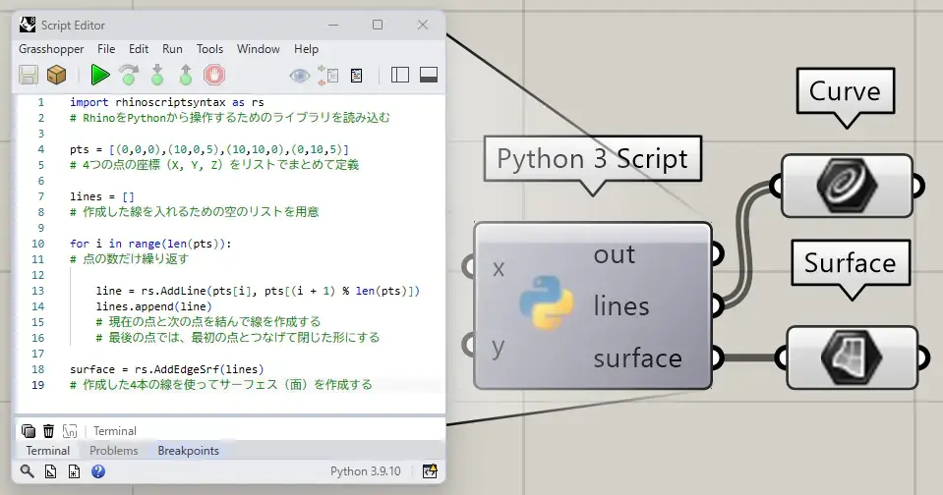Click the red Stop hand icon
The height and width of the screenshot is (495, 943).
(x=214, y=75)
